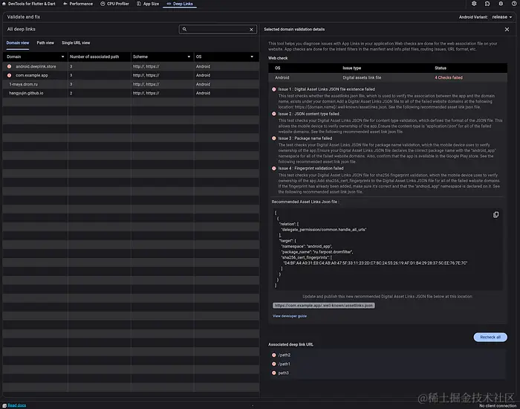Click Issue 2 JSON content type error icon
The image size is (520, 409).
pyautogui.click(x=274, y=114)
